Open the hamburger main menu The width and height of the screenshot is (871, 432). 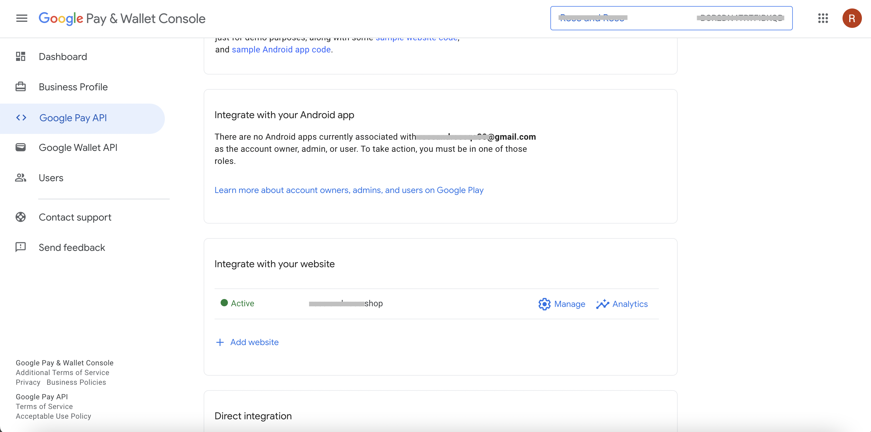pyautogui.click(x=22, y=18)
